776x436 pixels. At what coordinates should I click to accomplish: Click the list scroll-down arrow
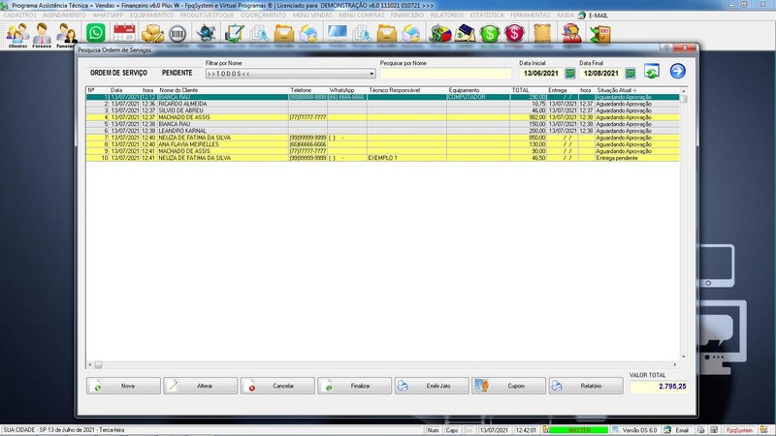click(x=684, y=357)
